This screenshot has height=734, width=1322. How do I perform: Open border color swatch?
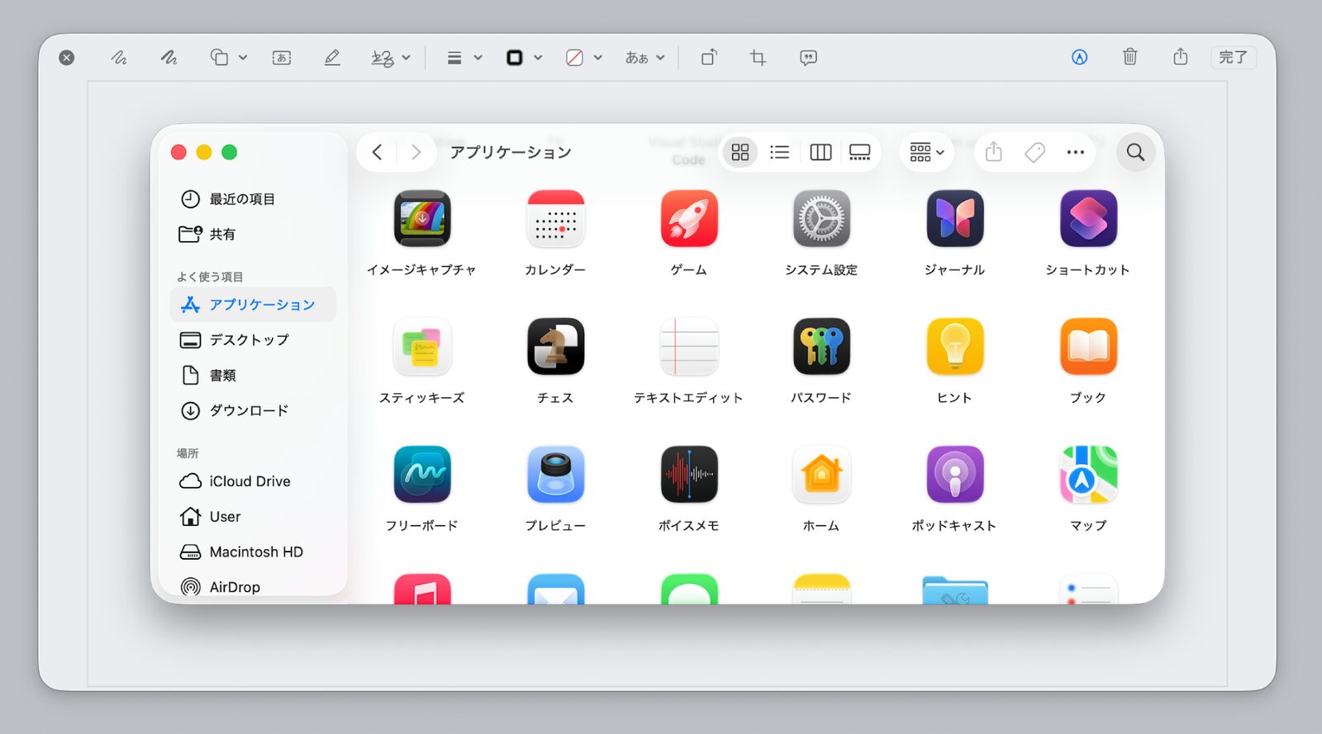point(524,58)
